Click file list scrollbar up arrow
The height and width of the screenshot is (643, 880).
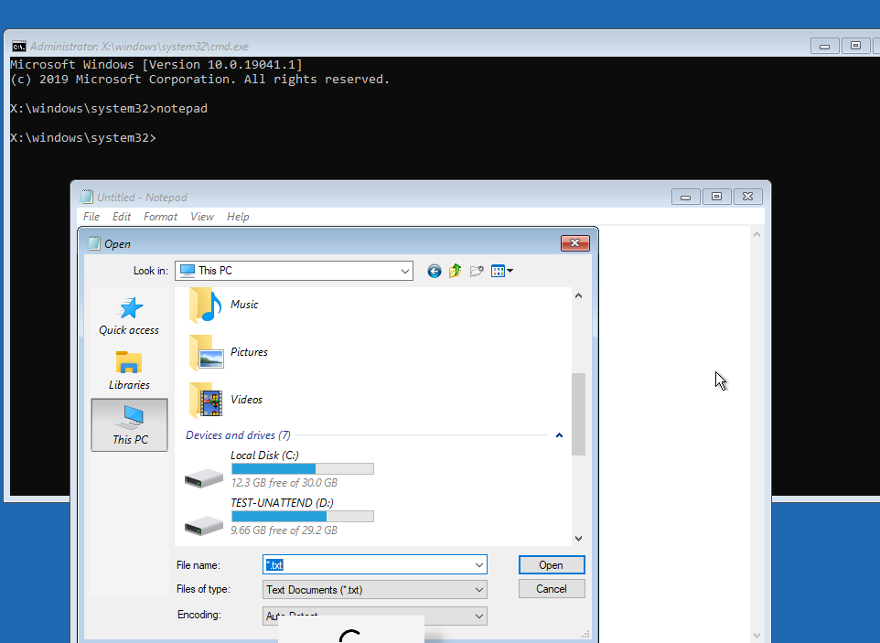click(x=579, y=295)
